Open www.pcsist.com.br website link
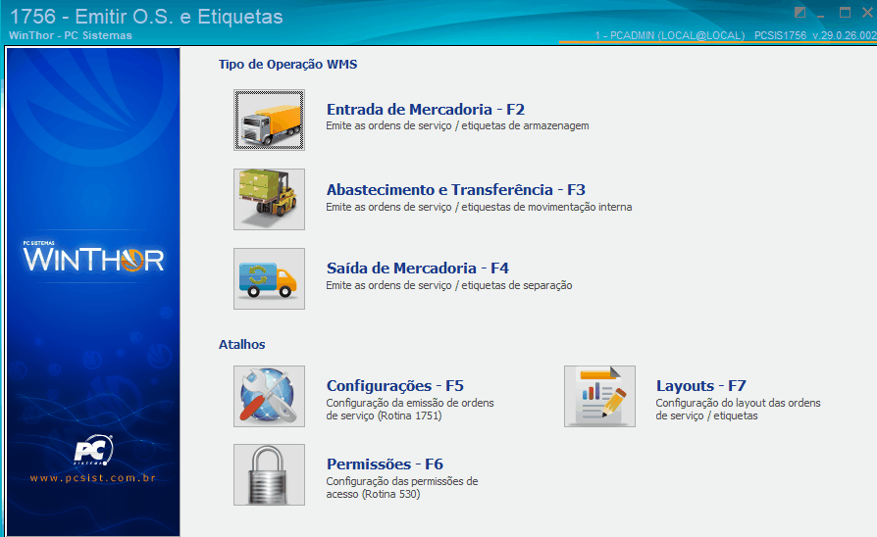This screenshot has width=877, height=537. point(93,478)
